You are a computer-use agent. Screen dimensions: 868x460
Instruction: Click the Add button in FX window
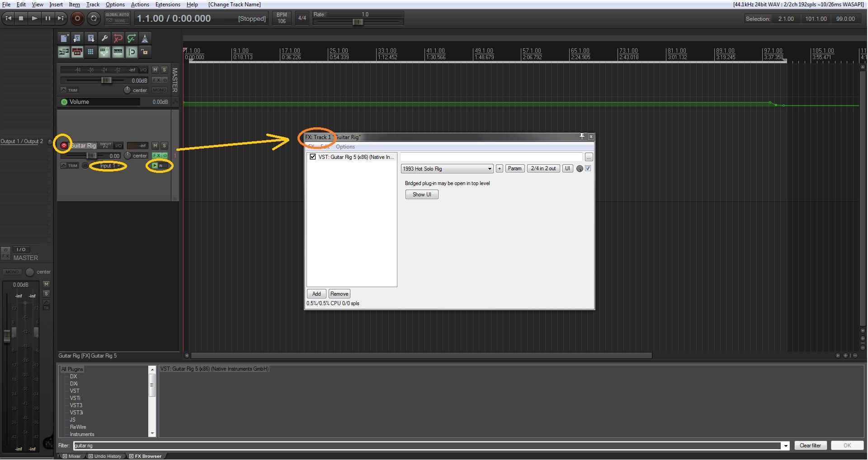tap(316, 294)
